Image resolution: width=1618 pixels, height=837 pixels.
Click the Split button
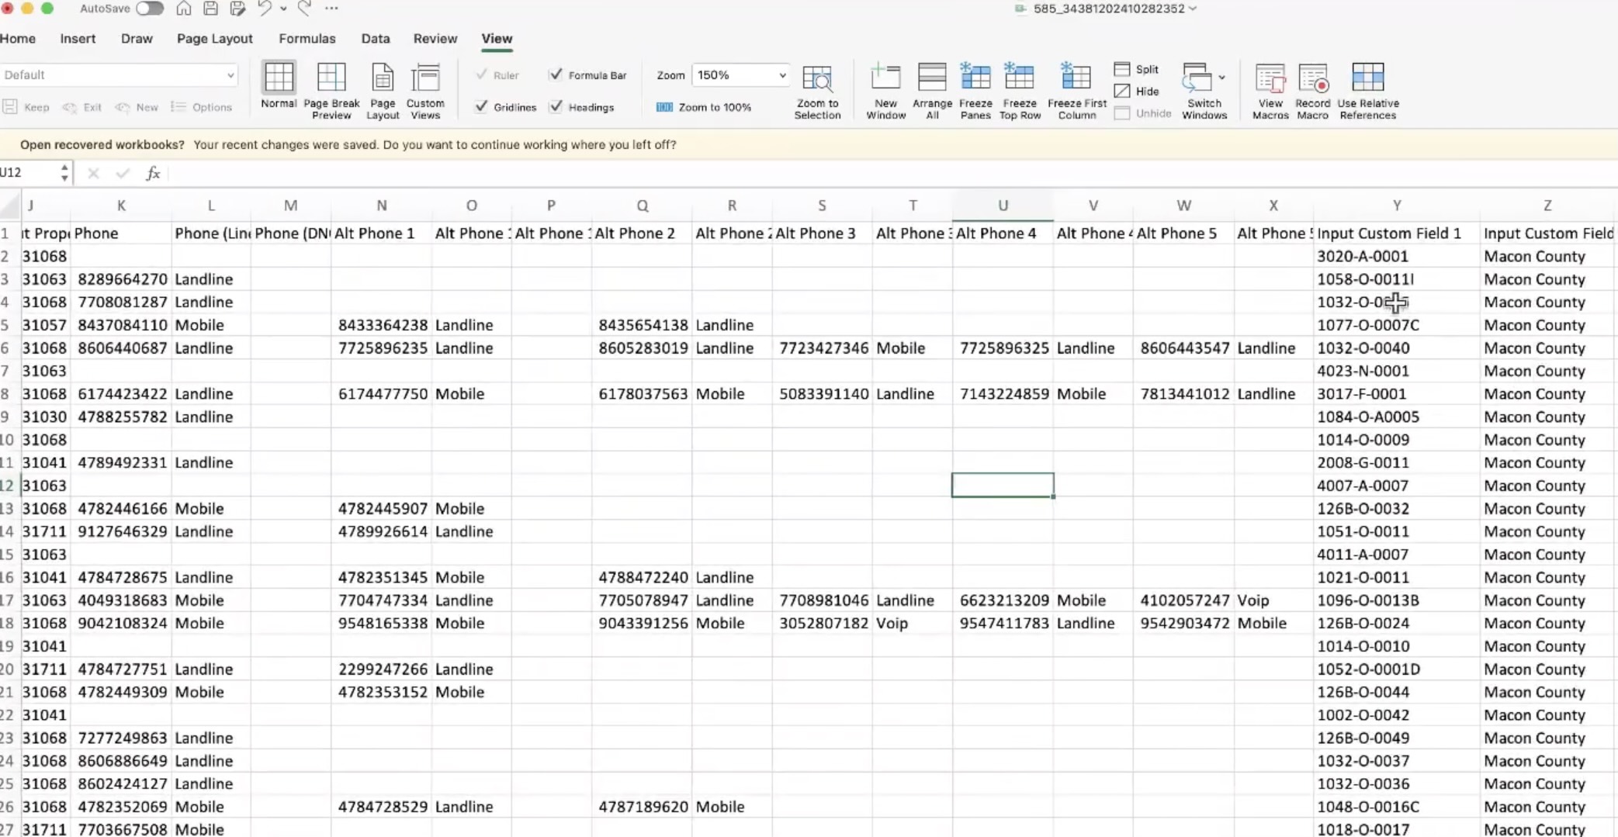click(x=1137, y=69)
